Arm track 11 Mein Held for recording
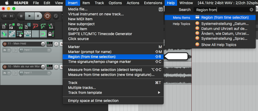This screenshot has height=111, width=258. (4, 44)
